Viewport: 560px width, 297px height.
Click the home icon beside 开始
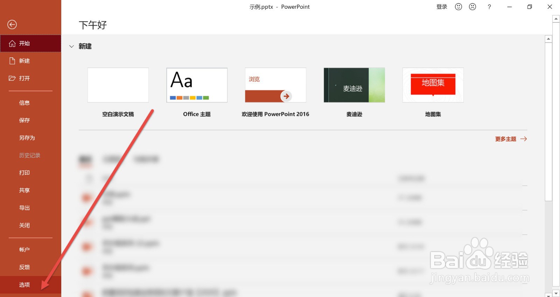click(x=12, y=43)
